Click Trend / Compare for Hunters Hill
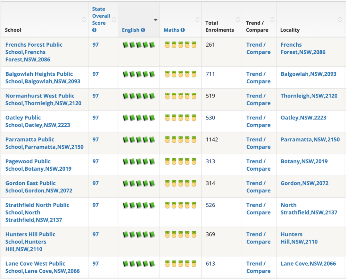Viewport: 346px width, 279px height. pyautogui.click(x=259, y=238)
